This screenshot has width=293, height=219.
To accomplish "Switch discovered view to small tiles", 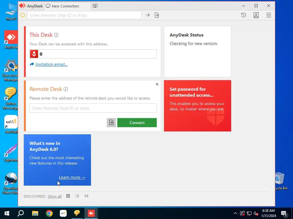I will [x=86, y=196].
